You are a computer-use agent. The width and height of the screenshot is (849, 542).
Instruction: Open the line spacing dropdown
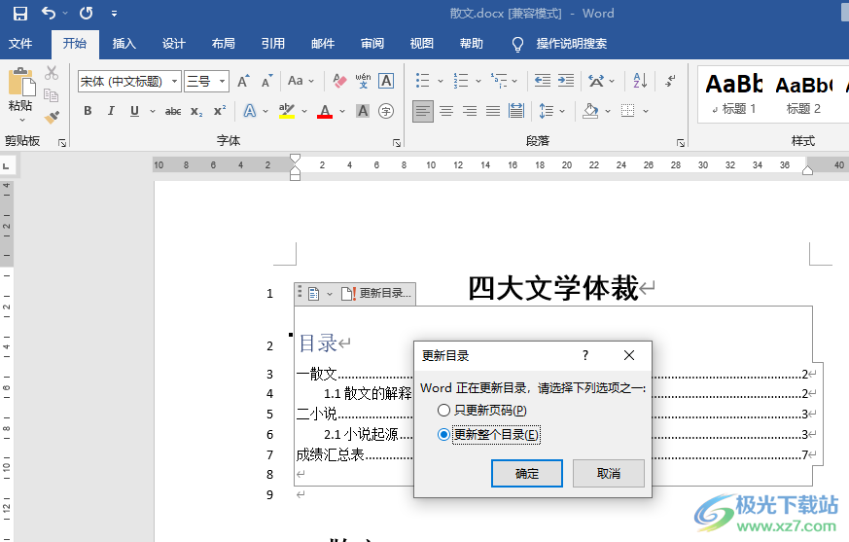pyautogui.click(x=551, y=112)
